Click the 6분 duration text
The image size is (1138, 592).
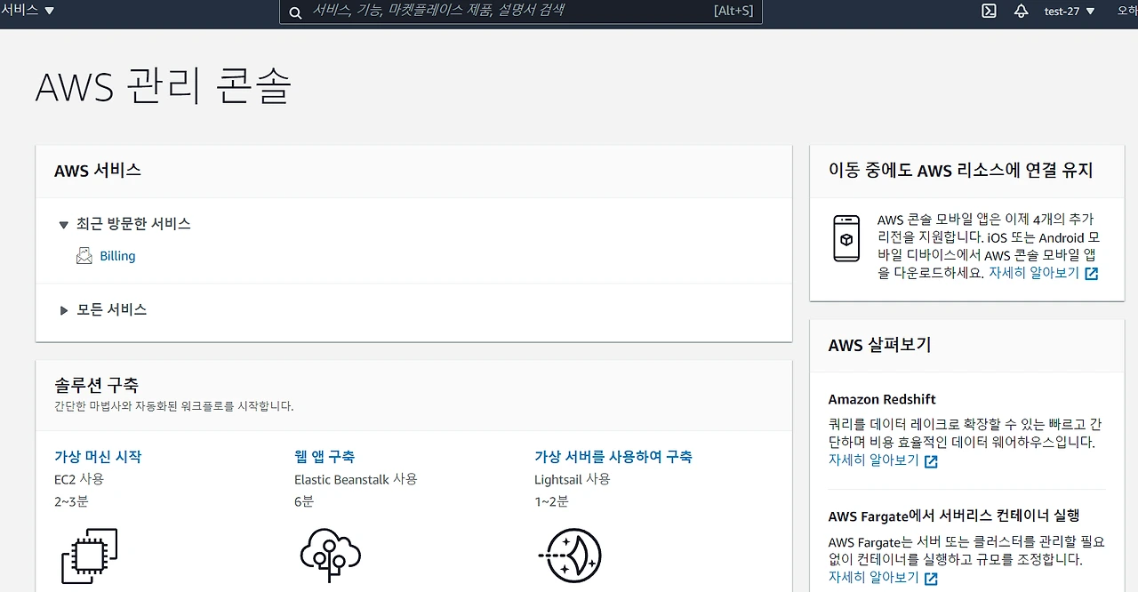304,501
